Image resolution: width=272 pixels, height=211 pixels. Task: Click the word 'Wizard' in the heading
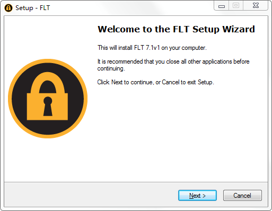pyautogui.click(x=239, y=29)
